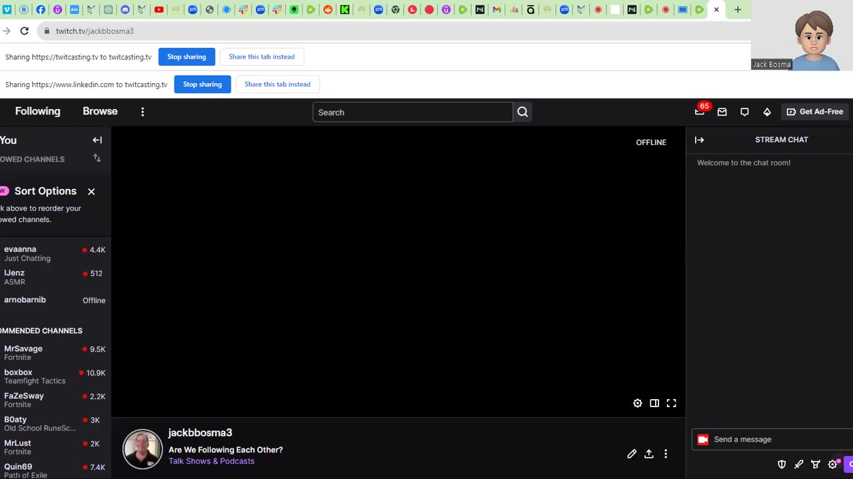
Task: Open Quin69 Path of Exile channel
Action: 55,470
